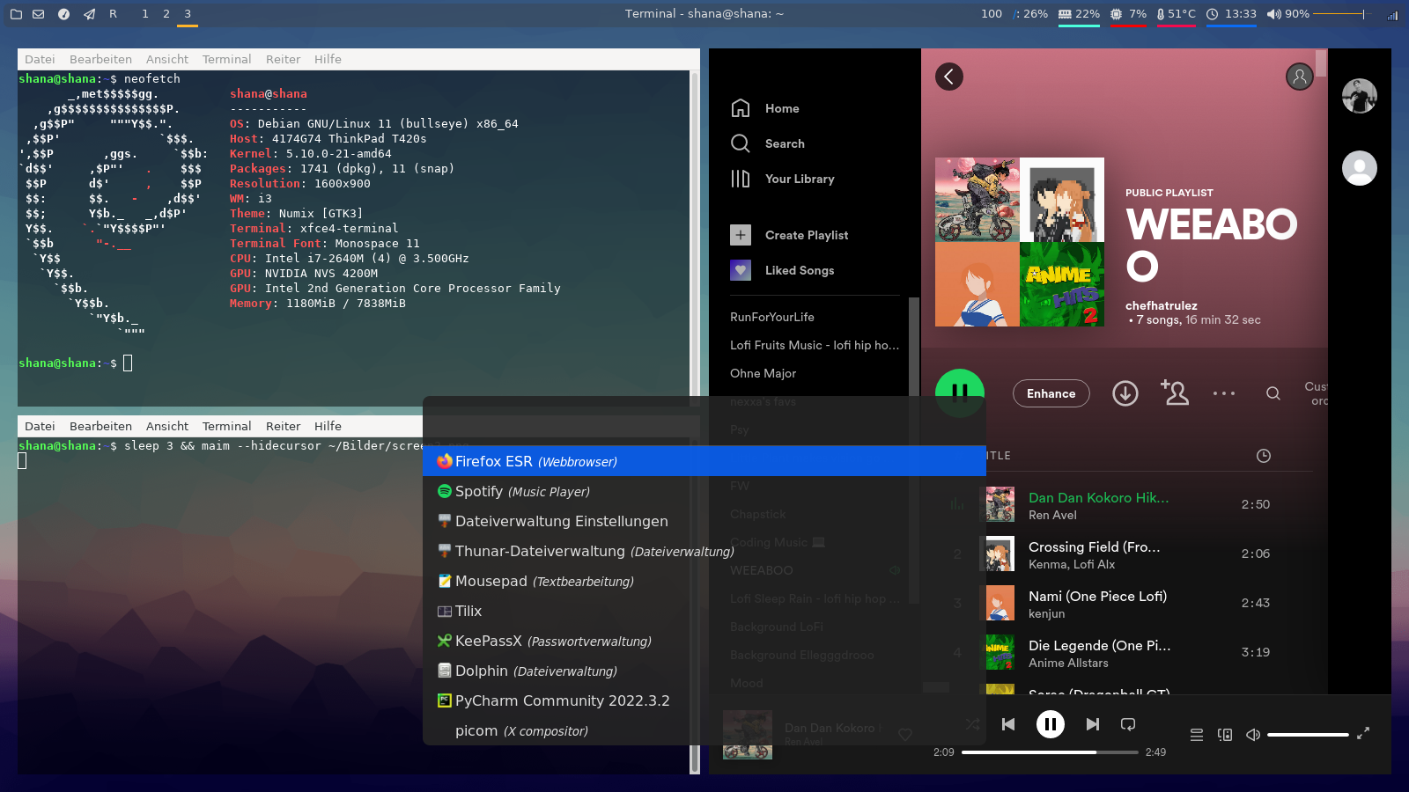
Task: Open the Spotify play queue
Action: (1197, 735)
